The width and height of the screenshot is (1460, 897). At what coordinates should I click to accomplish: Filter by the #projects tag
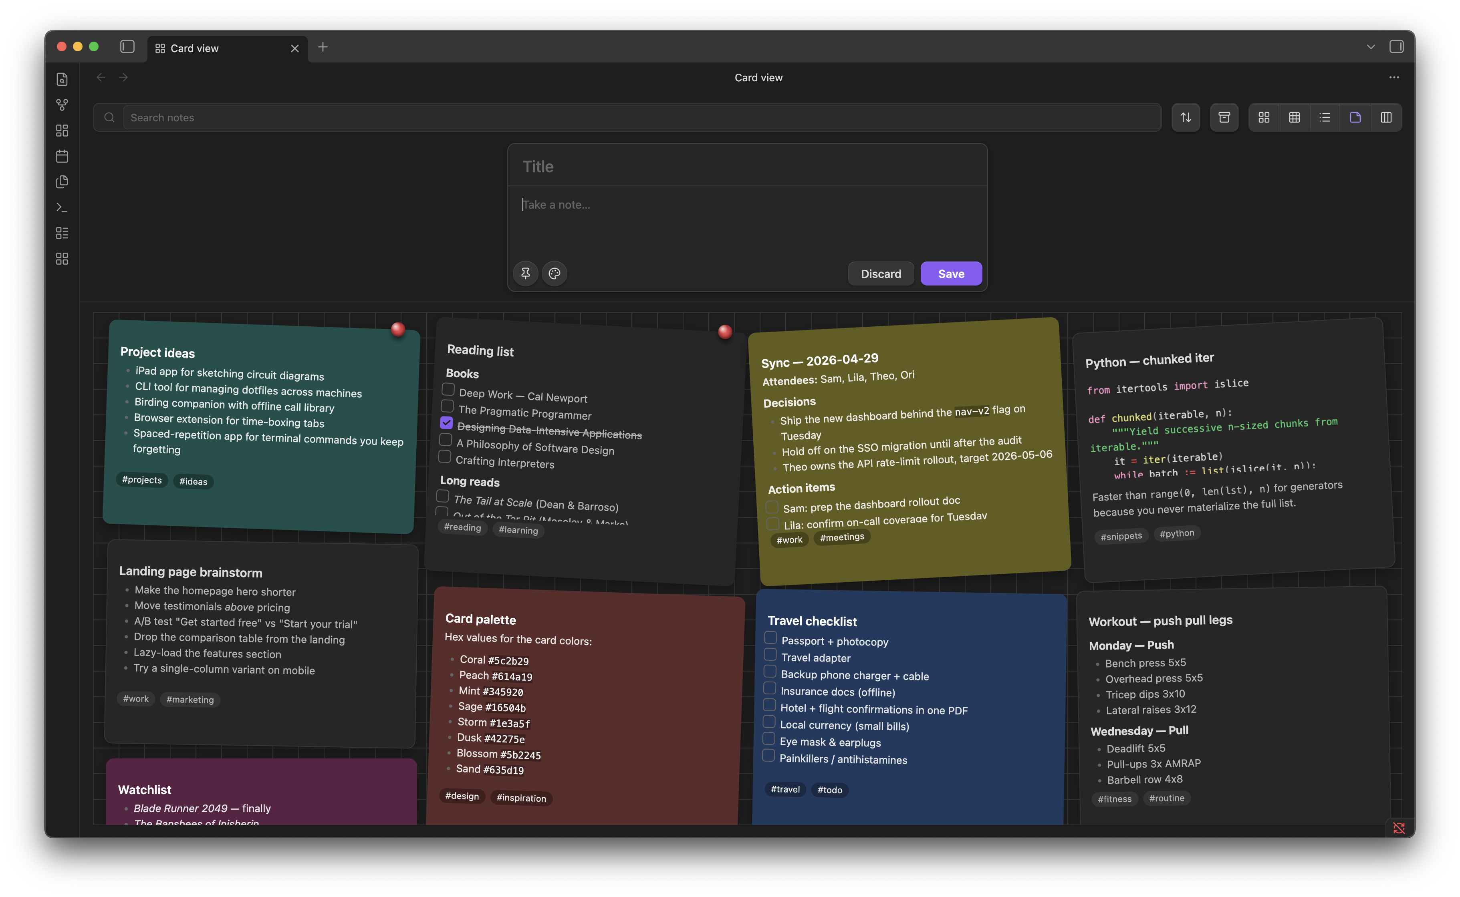(142, 480)
